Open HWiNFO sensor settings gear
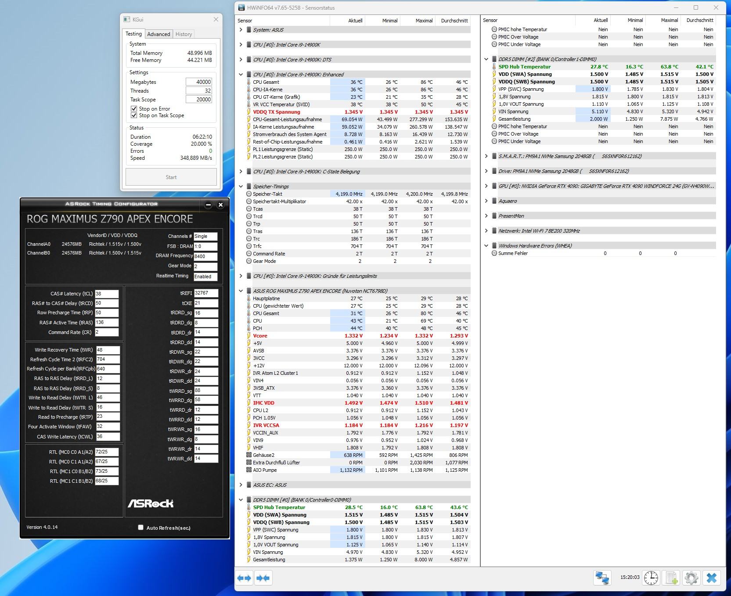 click(x=691, y=578)
